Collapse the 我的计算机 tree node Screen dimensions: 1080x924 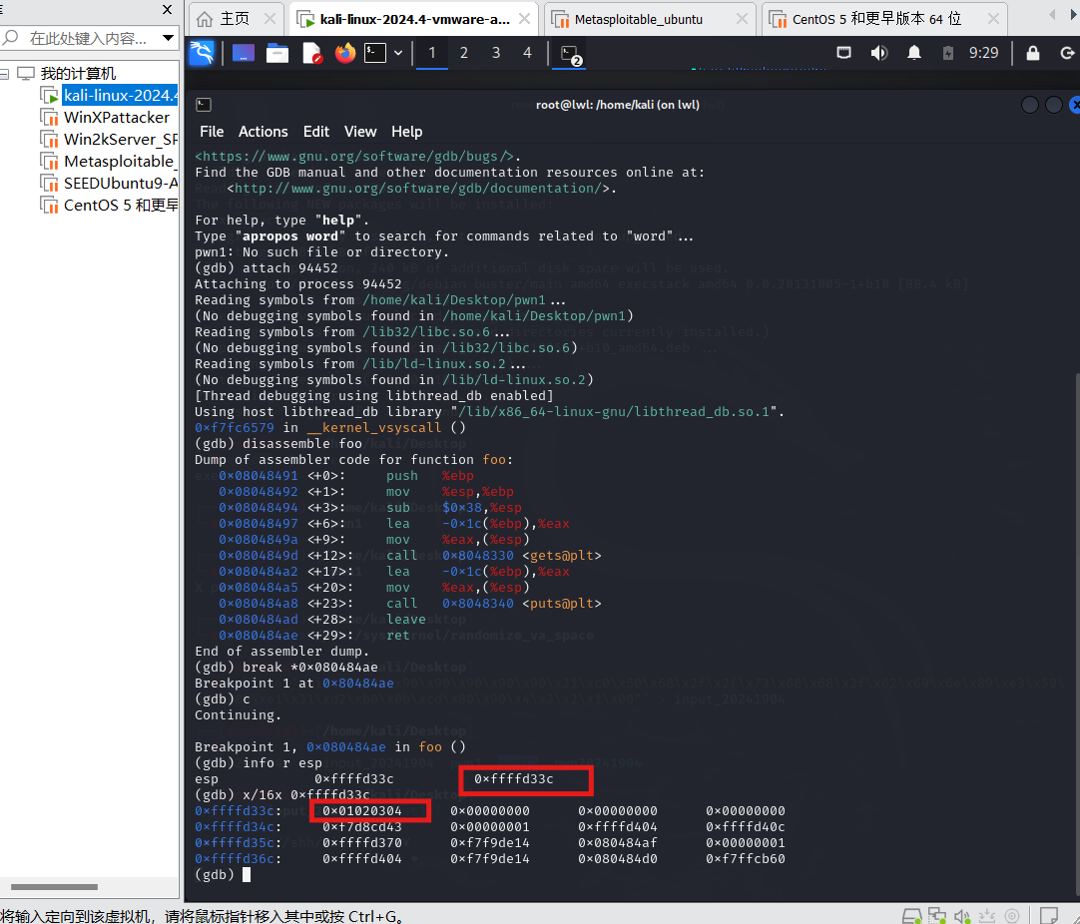(x=4, y=74)
